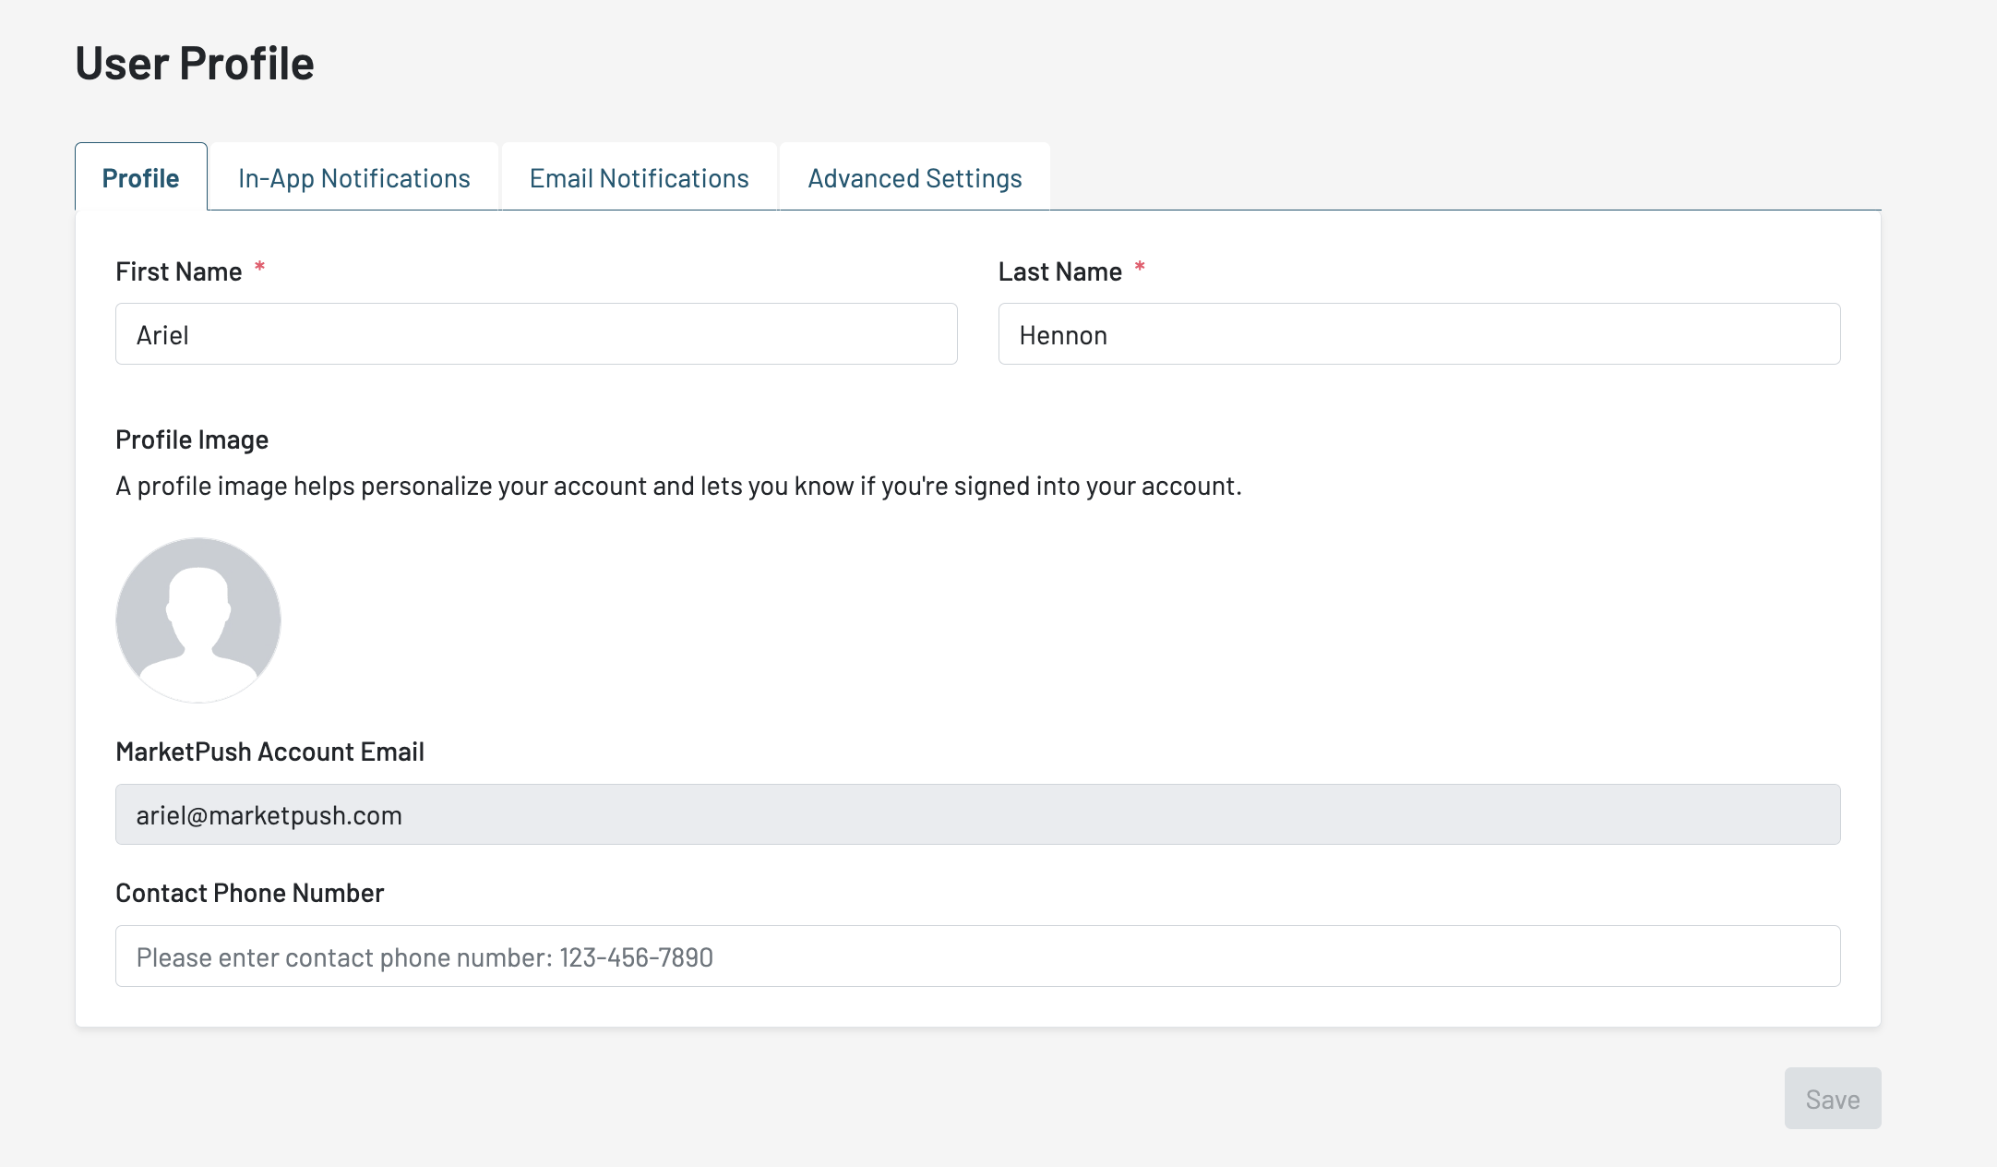Click the Contact Phone Number input box
The width and height of the screenshot is (1997, 1167).
pos(977,956)
